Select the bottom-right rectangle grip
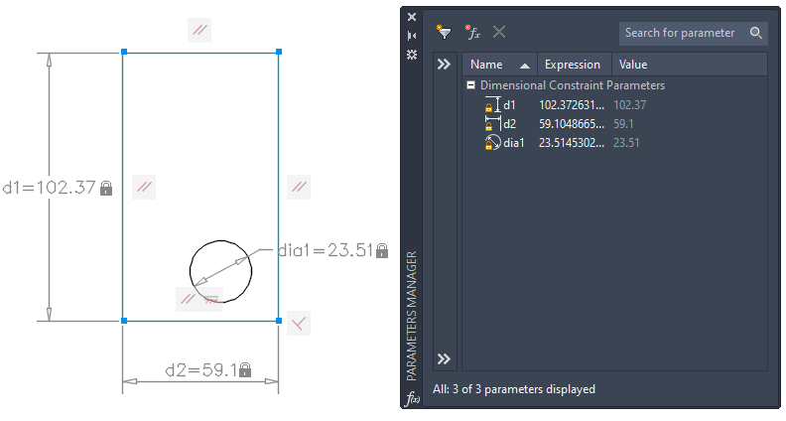Screen dimensions: 786x421 (279, 320)
